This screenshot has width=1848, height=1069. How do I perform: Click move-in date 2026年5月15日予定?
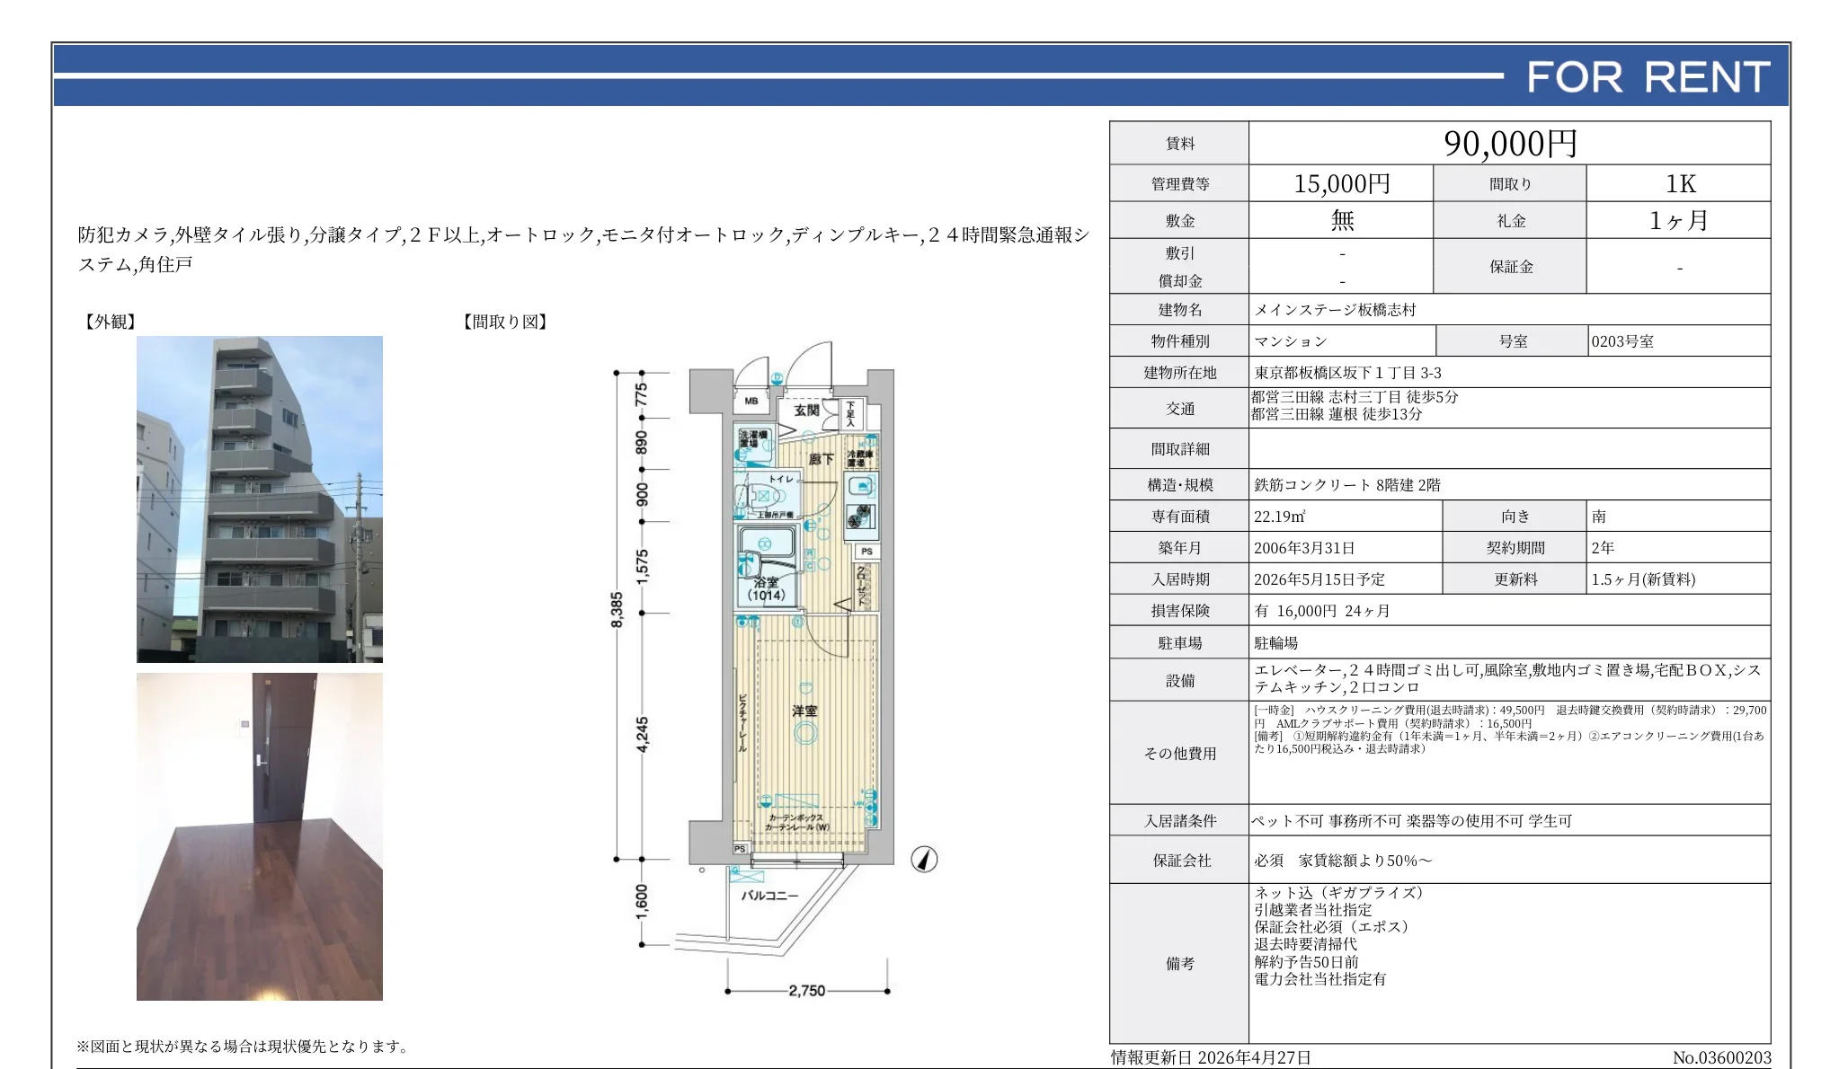(x=1319, y=579)
